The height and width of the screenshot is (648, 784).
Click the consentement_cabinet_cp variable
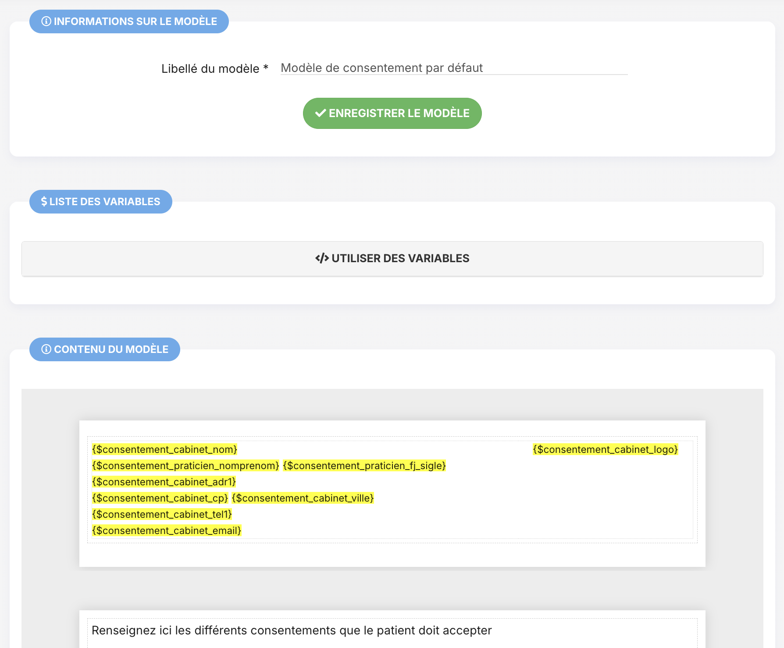click(x=160, y=498)
